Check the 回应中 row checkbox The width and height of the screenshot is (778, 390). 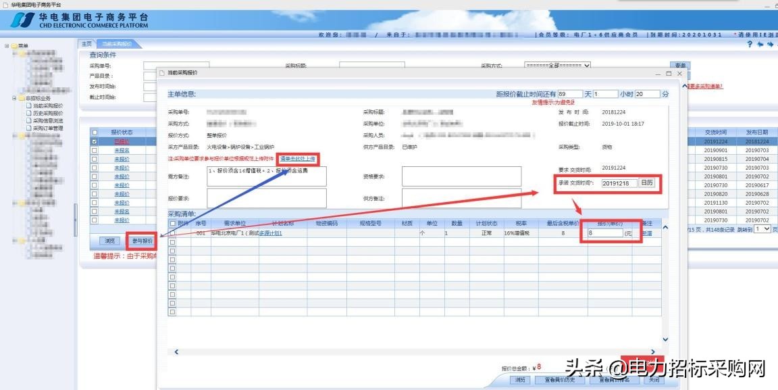click(x=93, y=141)
